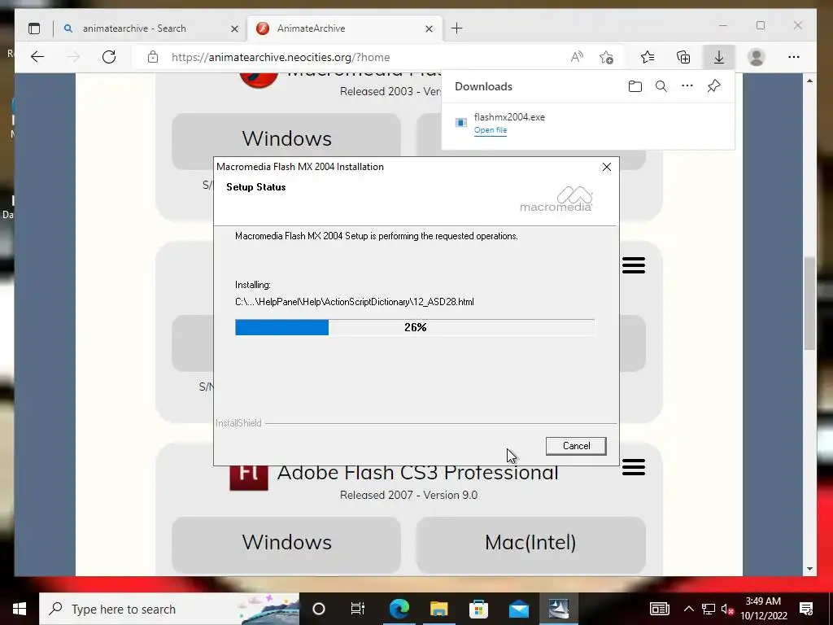The image size is (833, 625).
Task: Close the AnimateArchive tab
Action: (x=429, y=28)
